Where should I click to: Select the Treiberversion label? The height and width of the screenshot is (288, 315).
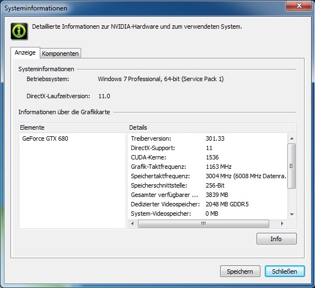pyautogui.click(x=151, y=138)
